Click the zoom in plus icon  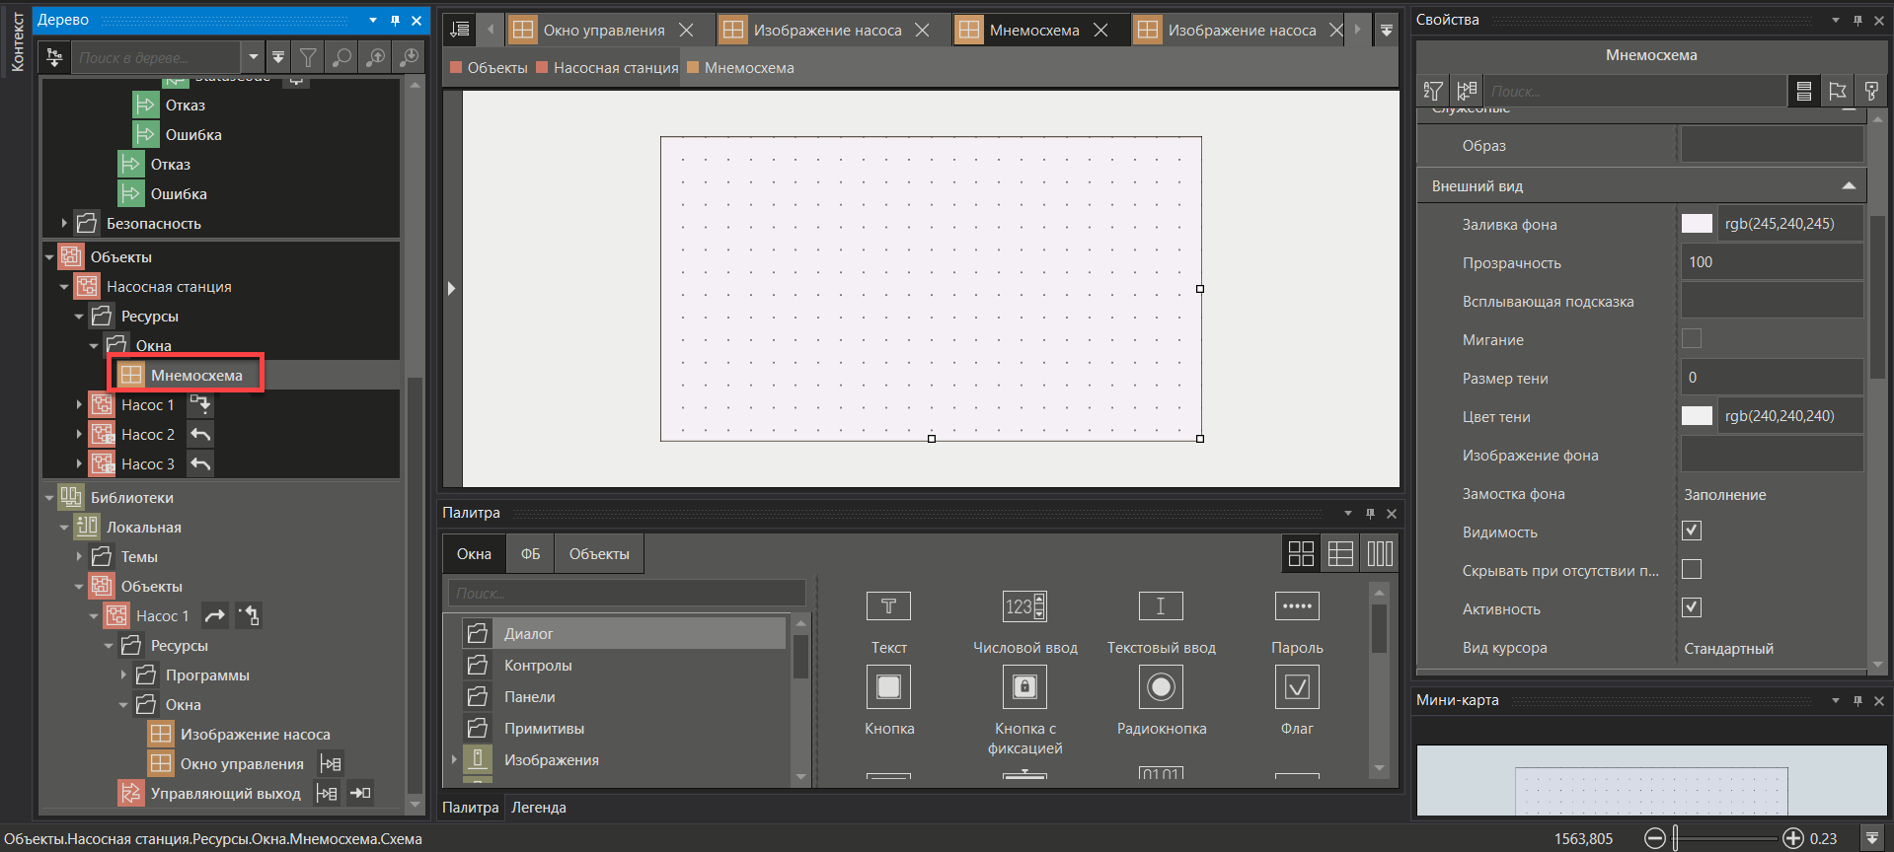1792,838
